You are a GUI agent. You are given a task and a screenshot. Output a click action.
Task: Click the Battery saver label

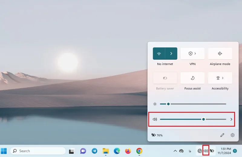coord(165,88)
